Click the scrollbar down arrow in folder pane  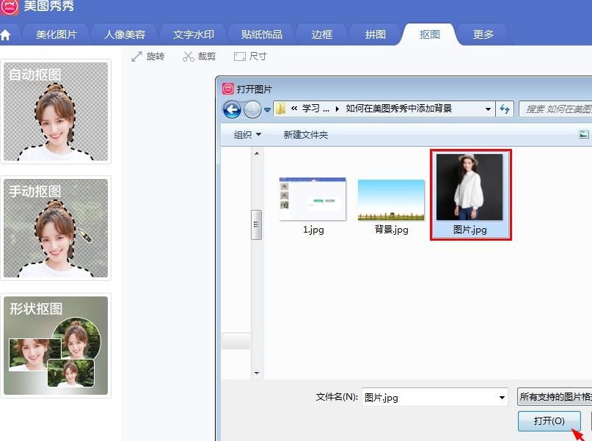coord(257,373)
